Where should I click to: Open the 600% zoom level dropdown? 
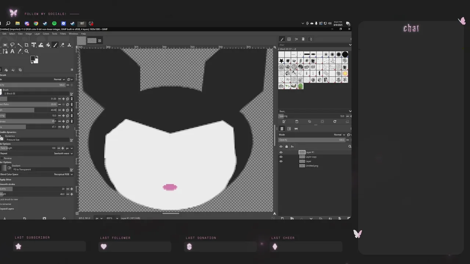point(112,218)
